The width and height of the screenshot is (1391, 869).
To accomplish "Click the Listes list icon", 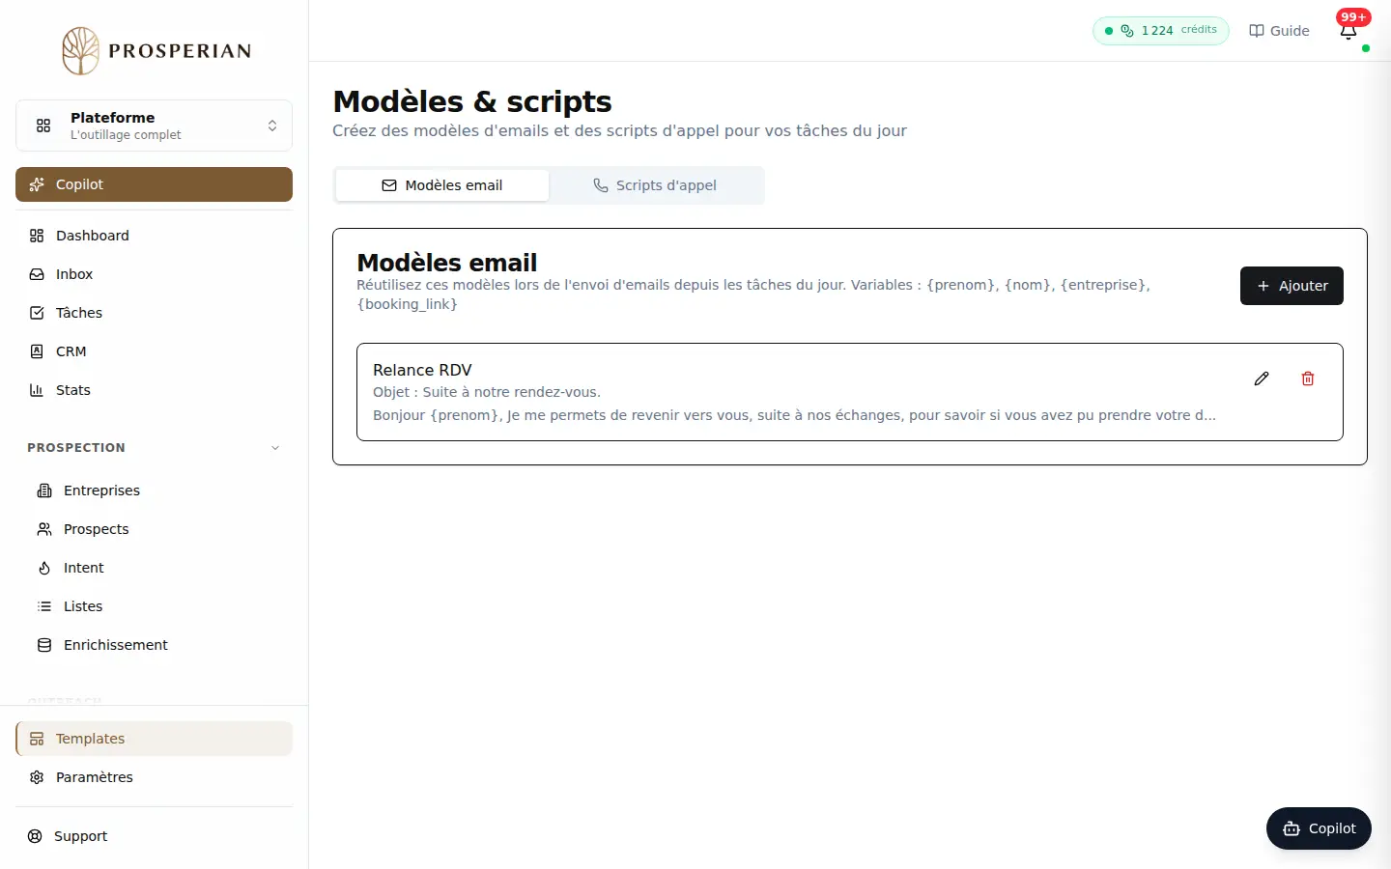I will [44, 606].
